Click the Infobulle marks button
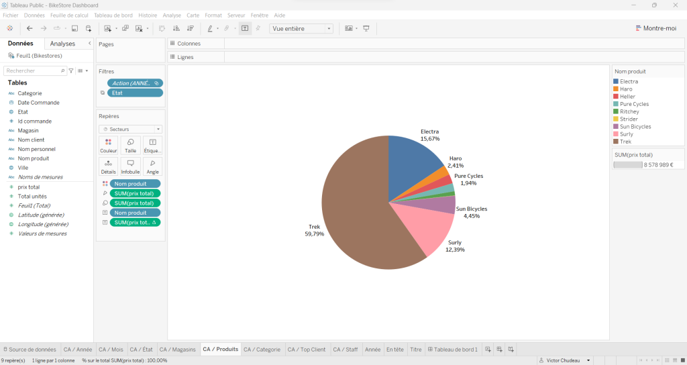This screenshot has height=365, width=687. tap(131, 167)
